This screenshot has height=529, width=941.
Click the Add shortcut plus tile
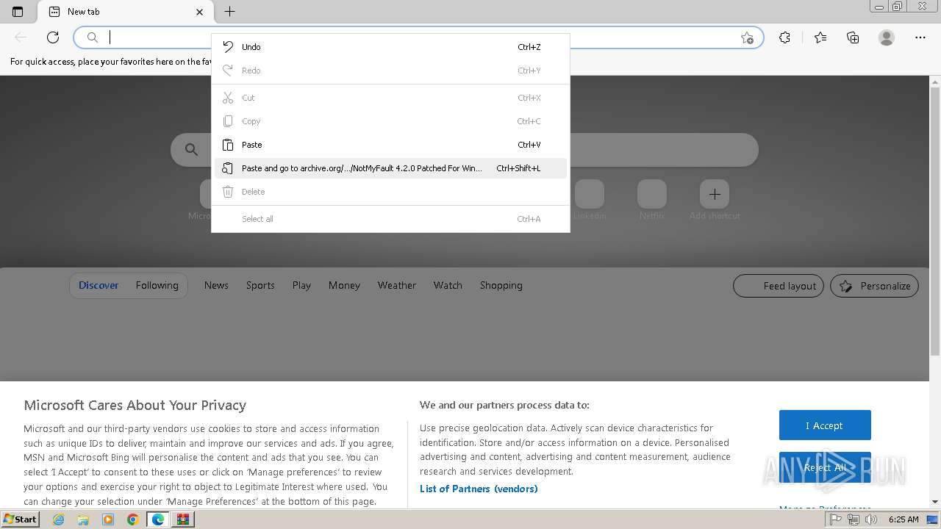pyautogui.click(x=715, y=195)
